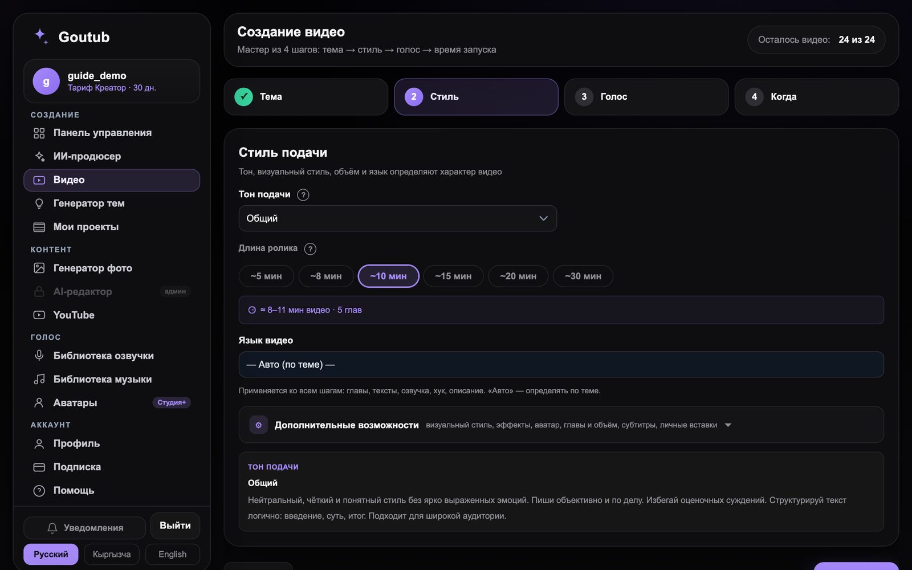
Task: Switch interface language to Кыргызча
Action: tap(112, 554)
